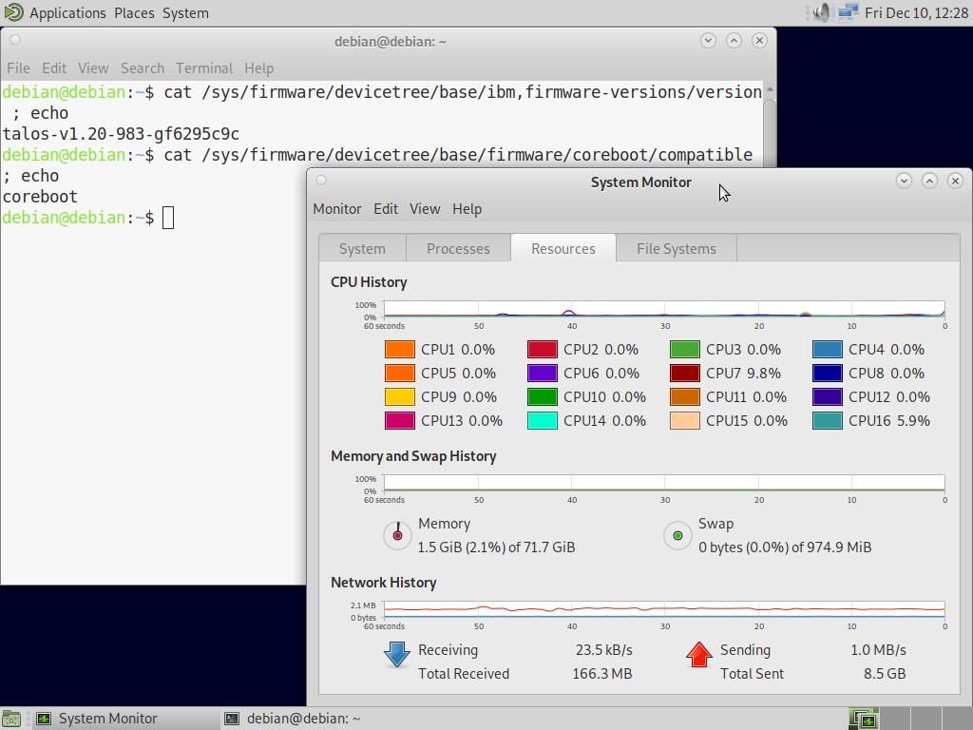Click the terminal window icon in its titlebar
The height and width of the screenshot is (730, 973).
coord(13,40)
